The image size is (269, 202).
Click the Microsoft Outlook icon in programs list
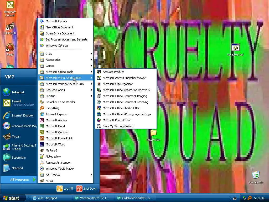point(42,132)
